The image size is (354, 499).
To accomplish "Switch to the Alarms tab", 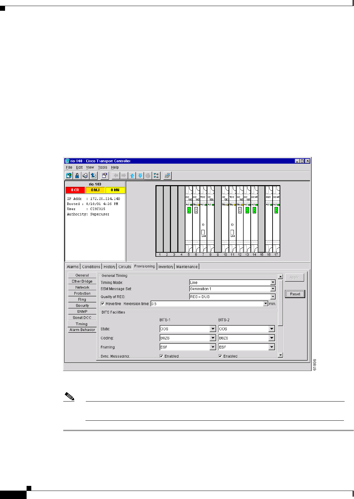I will pos(73,267).
